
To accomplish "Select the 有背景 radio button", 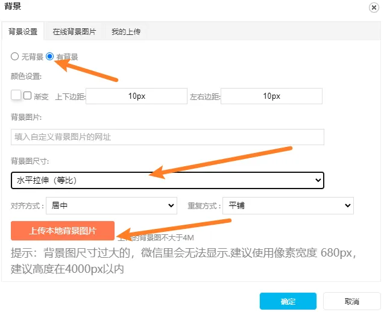I will tap(49, 57).
